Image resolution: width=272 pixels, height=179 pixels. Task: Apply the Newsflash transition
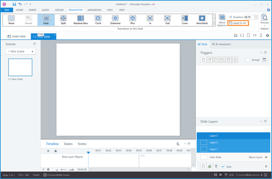coord(202,18)
